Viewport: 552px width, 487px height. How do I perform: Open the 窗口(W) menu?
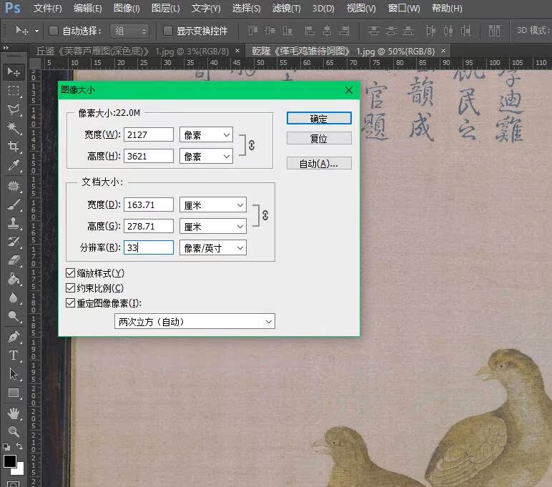[x=404, y=8]
